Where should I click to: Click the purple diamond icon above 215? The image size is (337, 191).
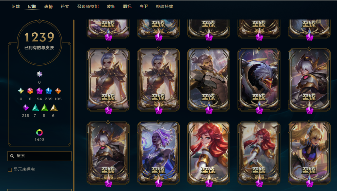26,108
